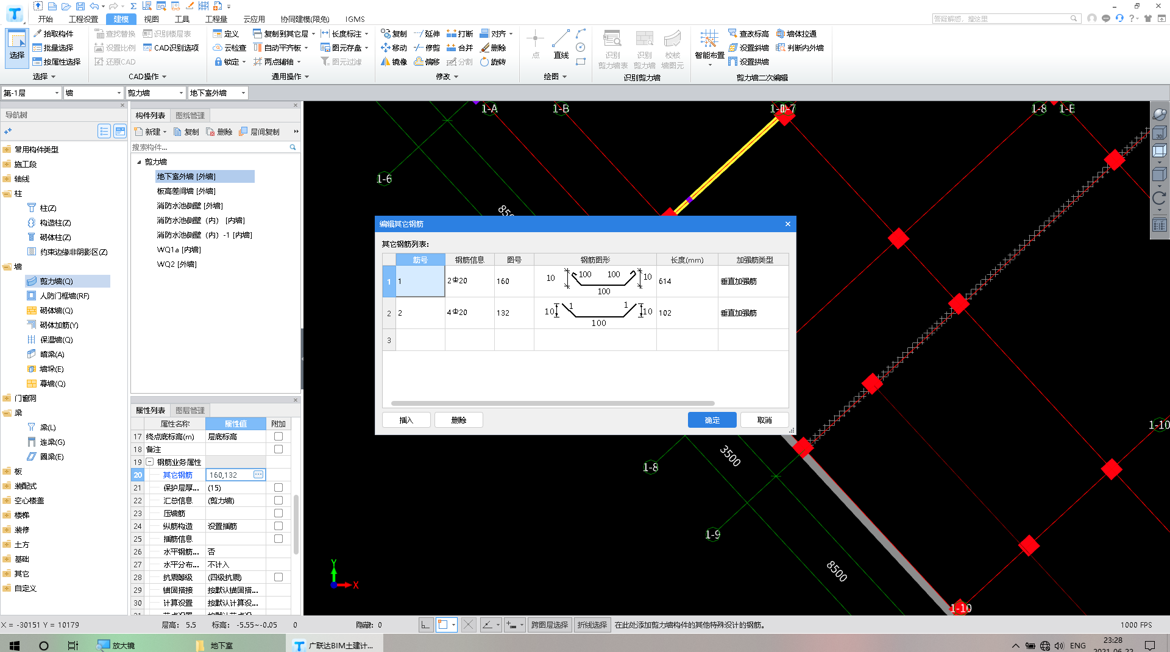Toggle 纵筋构造 附加 checkbox
This screenshot has width=1170, height=652.
click(x=278, y=526)
